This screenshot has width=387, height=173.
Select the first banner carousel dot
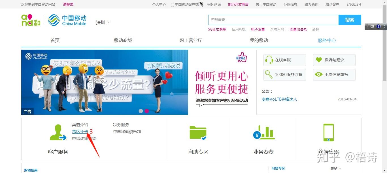point(141,111)
